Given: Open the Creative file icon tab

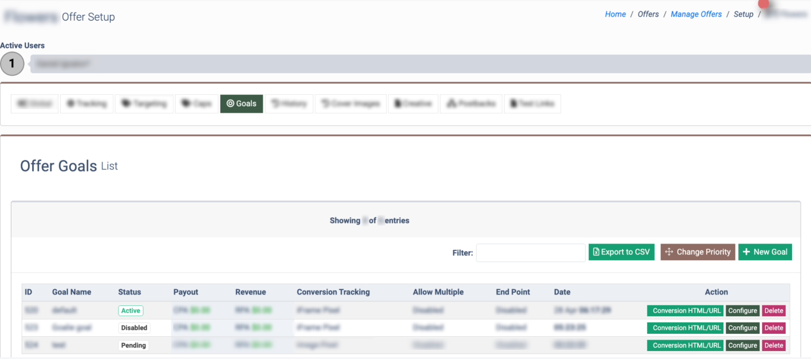Looking at the screenshot, I should (397, 103).
